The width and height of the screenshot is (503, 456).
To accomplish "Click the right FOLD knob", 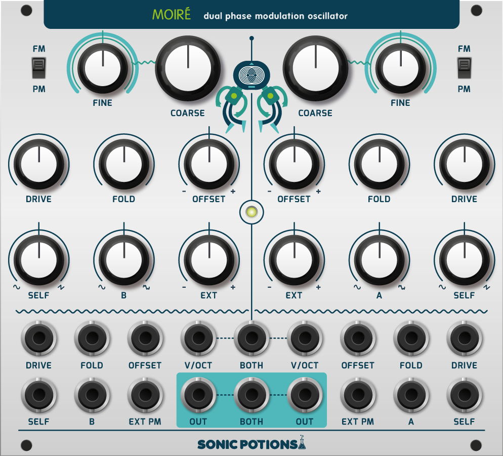I will tap(379, 164).
